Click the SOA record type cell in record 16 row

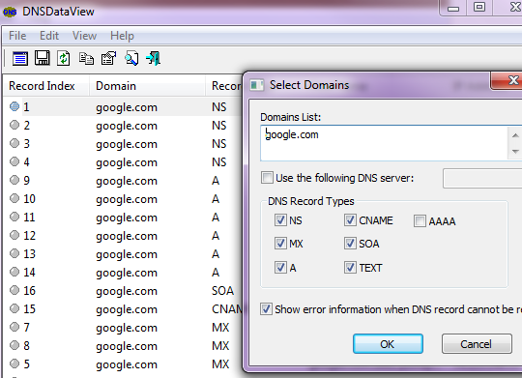click(x=223, y=290)
